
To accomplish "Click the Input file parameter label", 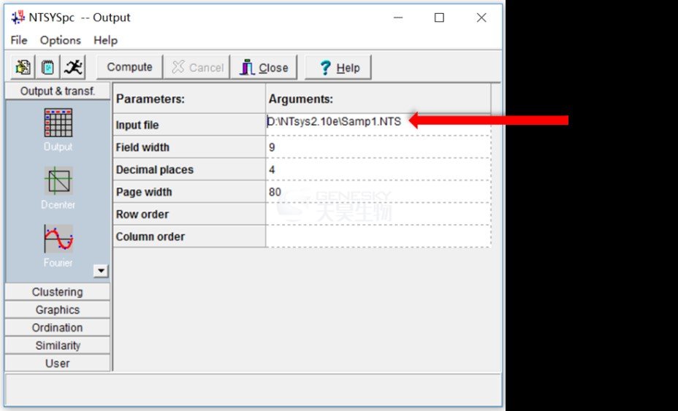I will point(137,126).
